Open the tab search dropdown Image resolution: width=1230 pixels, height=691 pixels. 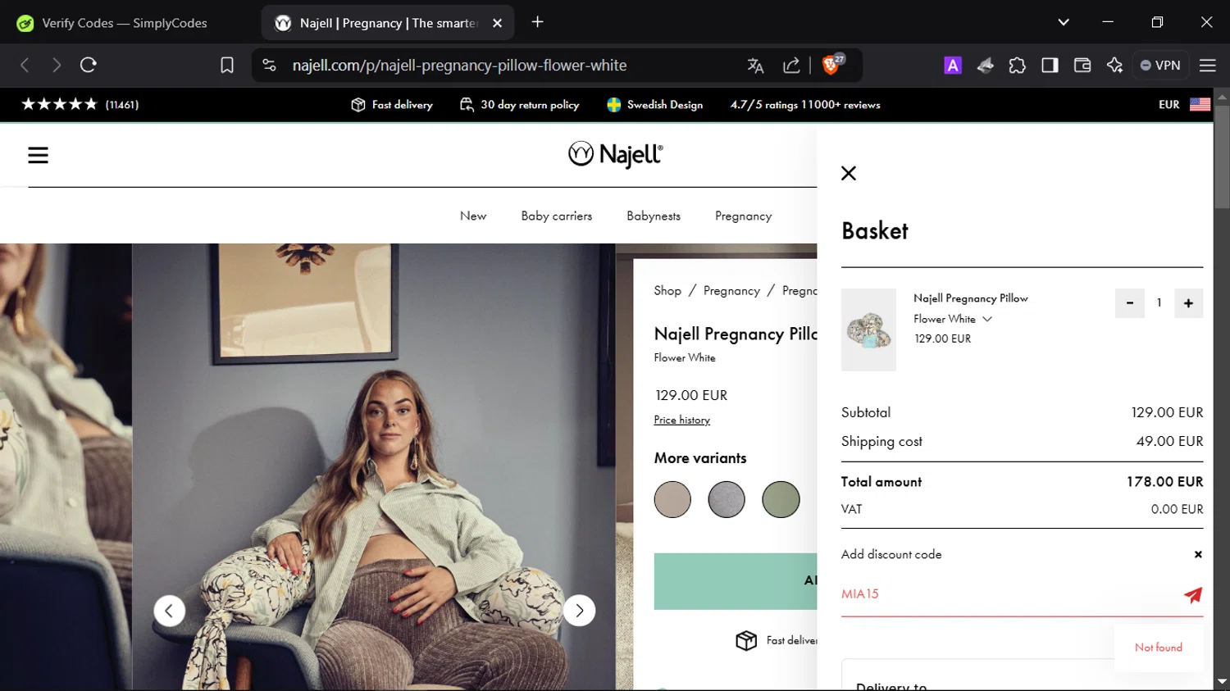1064,22
